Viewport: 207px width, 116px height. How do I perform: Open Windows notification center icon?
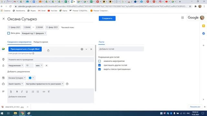tap(203, 113)
